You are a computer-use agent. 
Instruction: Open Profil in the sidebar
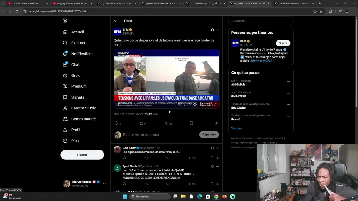pyautogui.click(x=72, y=130)
